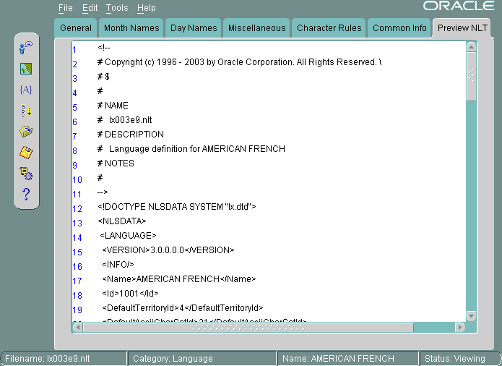Click the save floppy disk icon
This screenshot has width=502, height=366.
pyautogui.click(x=26, y=153)
